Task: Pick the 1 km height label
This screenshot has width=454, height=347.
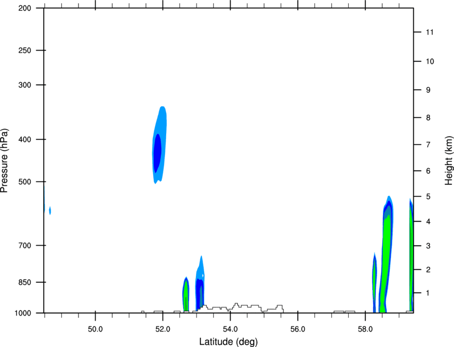Action: pos(428,293)
